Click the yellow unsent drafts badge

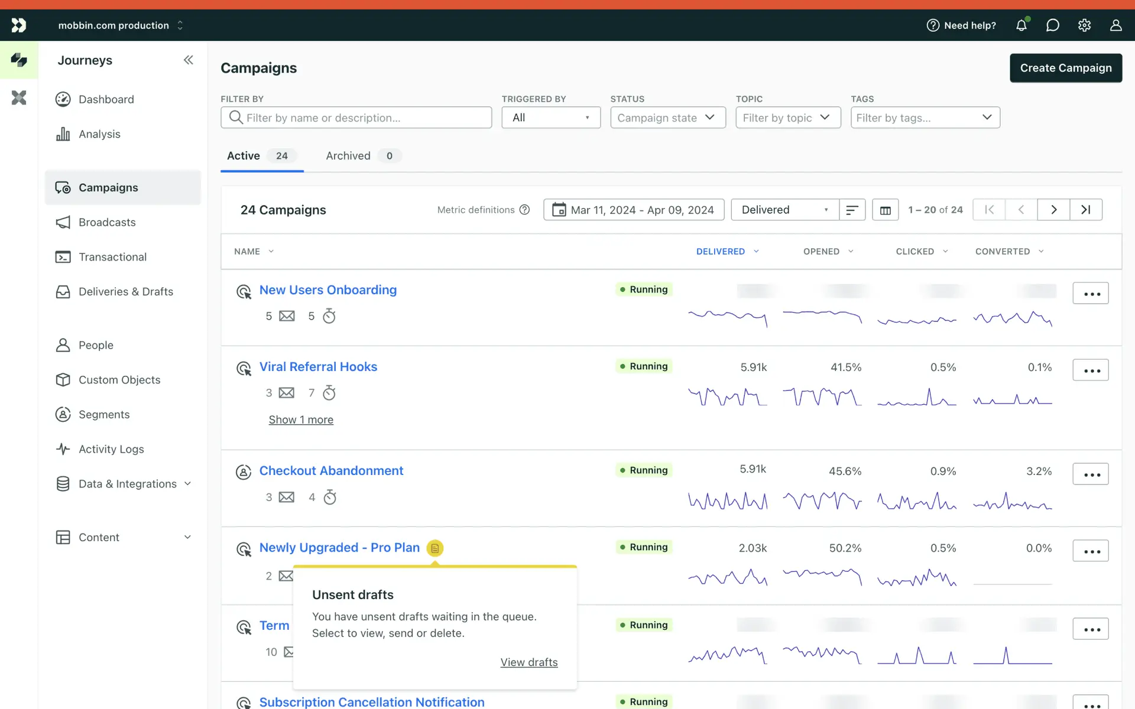coord(434,548)
